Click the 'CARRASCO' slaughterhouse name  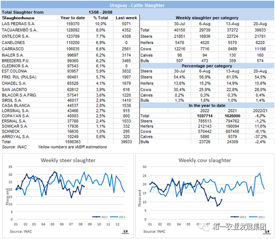click(12, 49)
